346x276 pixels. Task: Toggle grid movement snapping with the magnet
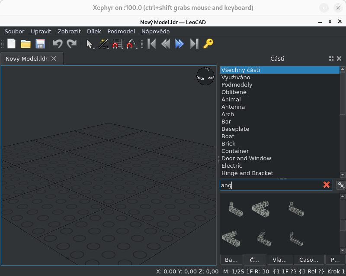pos(117,44)
